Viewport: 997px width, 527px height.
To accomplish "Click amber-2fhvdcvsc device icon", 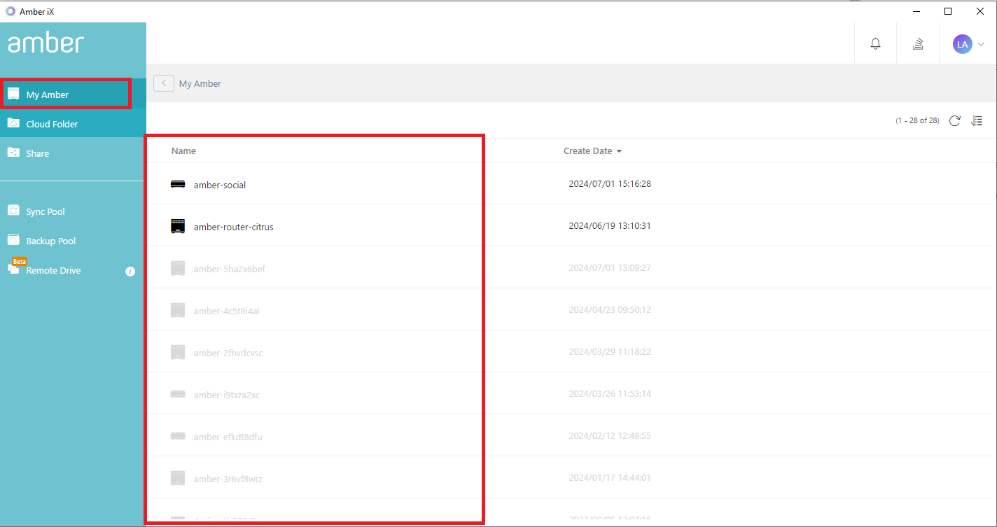I will point(178,352).
